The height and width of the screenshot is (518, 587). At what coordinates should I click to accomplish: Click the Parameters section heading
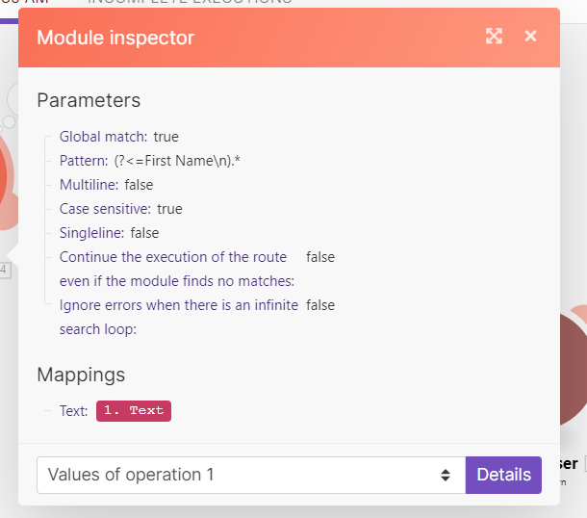point(89,100)
